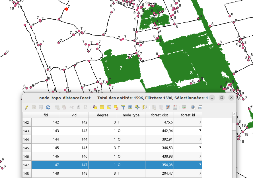Dock the attribute table window
The width and height of the screenshot is (253, 178).
pyautogui.click(x=200, y=107)
